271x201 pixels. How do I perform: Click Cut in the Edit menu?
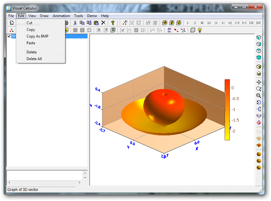41,23
